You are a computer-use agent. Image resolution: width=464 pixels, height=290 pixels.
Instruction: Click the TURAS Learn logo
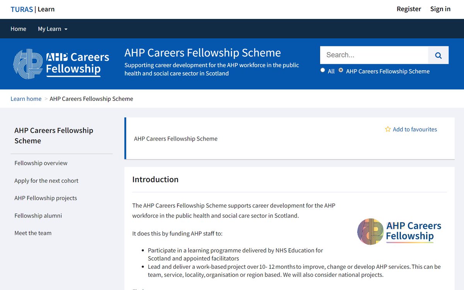click(32, 9)
